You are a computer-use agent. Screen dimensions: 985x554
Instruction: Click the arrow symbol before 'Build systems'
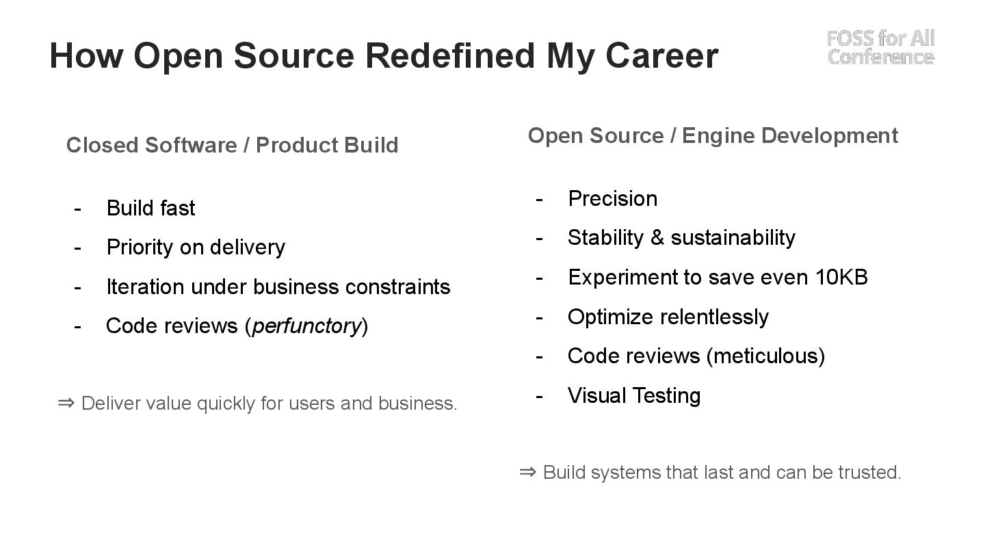(527, 472)
